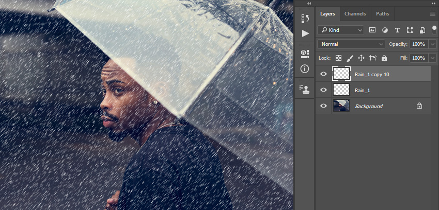The image size is (439, 210).
Task: Open the Actions panel play icon
Action: tap(305, 34)
